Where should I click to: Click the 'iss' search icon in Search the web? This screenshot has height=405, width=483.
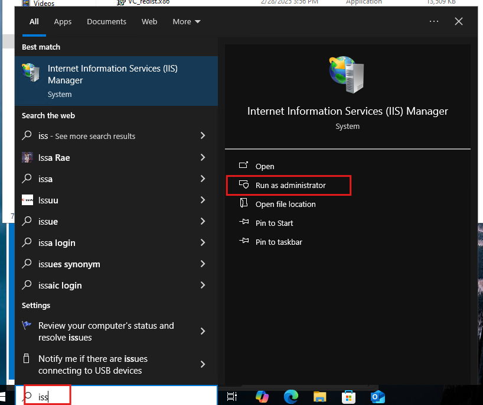click(x=27, y=135)
